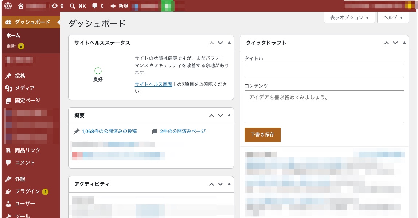Toggle the 概要 panel with its triangle
418x218 pixels.
229,116
